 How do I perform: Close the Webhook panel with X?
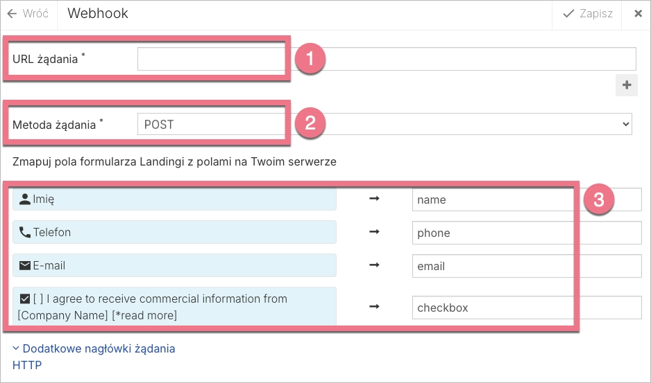click(638, 14)
